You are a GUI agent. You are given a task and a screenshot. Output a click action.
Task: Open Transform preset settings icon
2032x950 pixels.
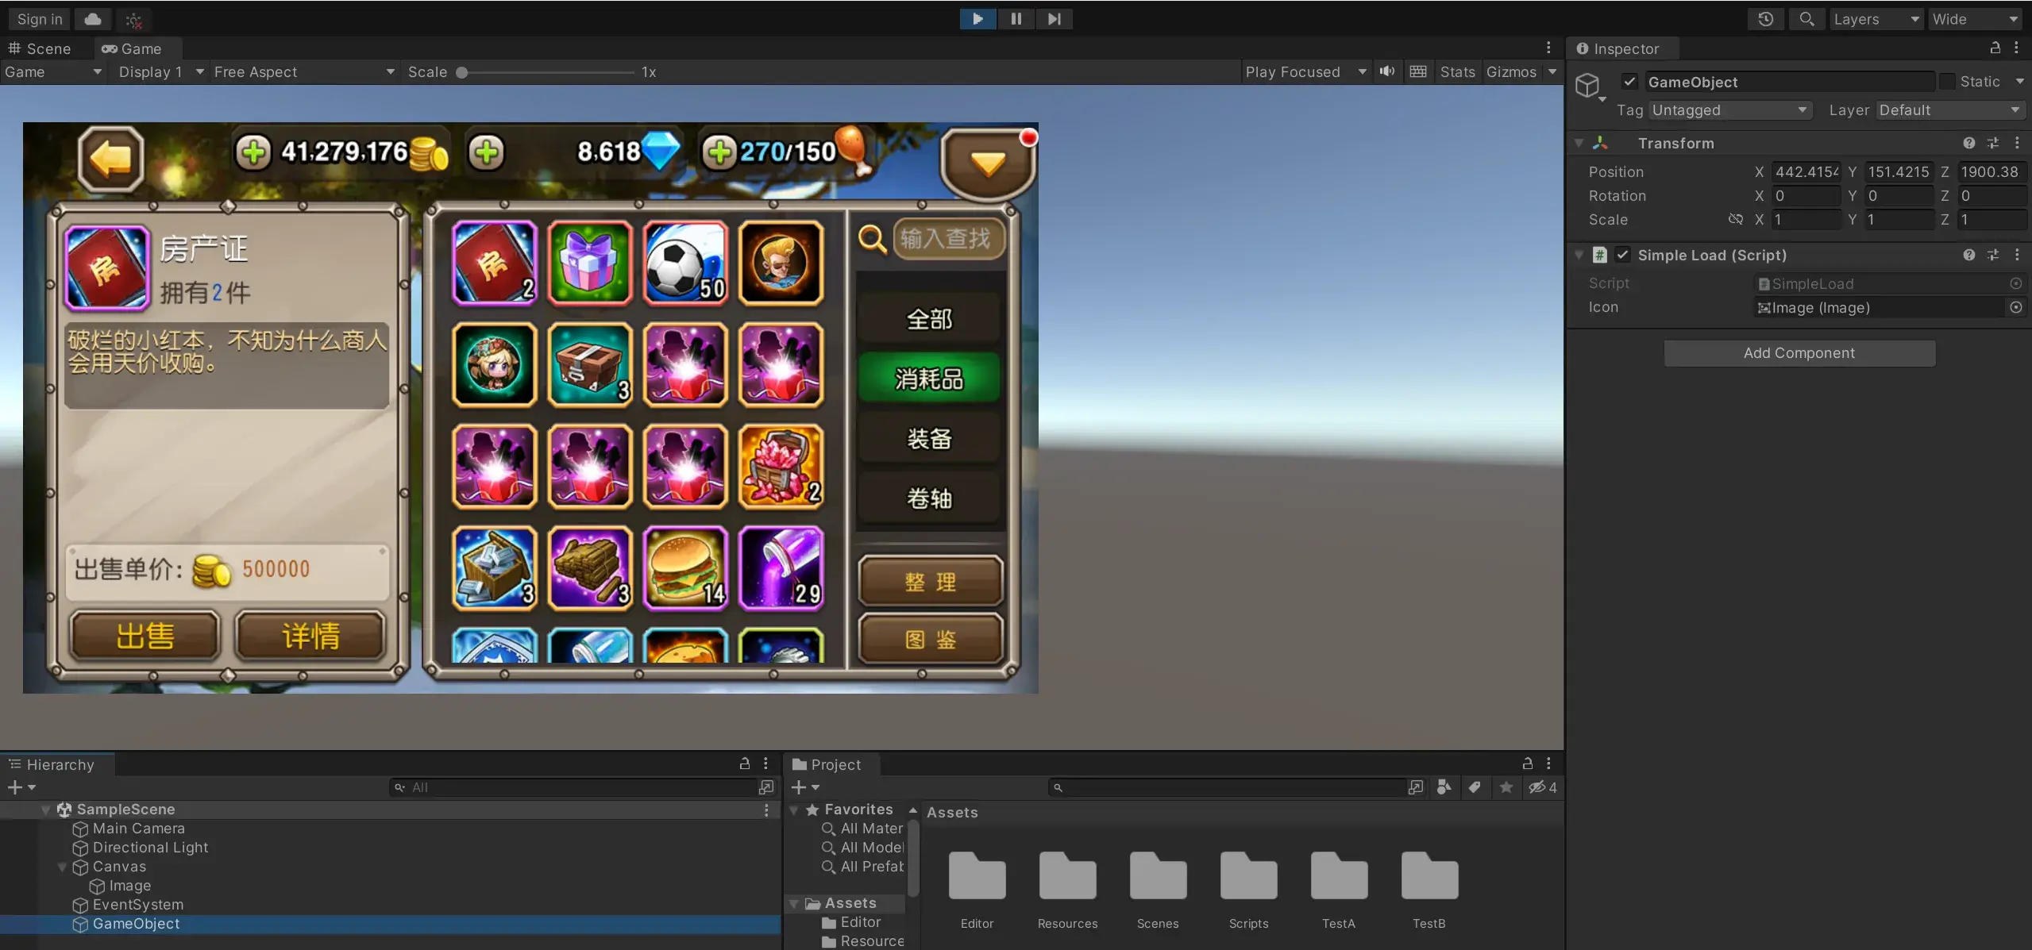click(x=1993, y=144)
